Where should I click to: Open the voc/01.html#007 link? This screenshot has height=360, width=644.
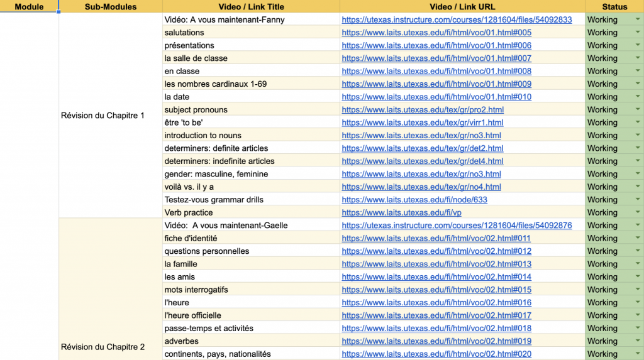436,58
